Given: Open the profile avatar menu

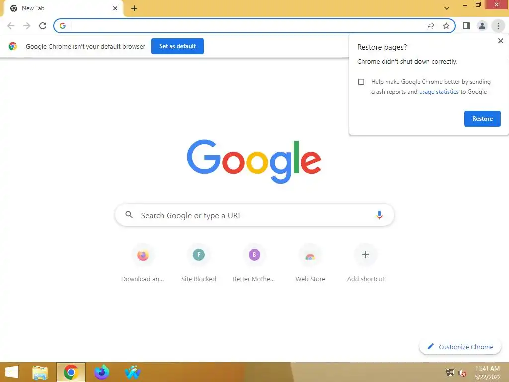Looking at the screenshot, I should click(482, 26).
